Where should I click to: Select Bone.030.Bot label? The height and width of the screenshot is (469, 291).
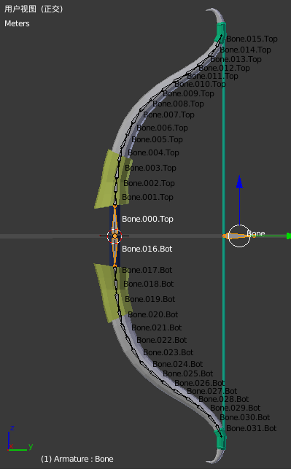(245, 417)
